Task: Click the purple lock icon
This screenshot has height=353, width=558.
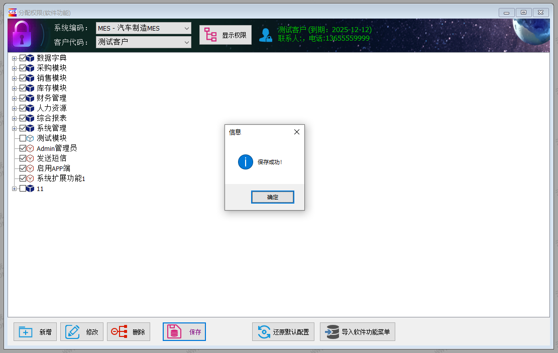Action: 22,35
